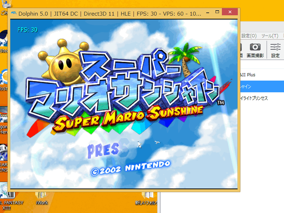Open the 設定(O) menu
The image size is (284, 213).
click(249, 36)
